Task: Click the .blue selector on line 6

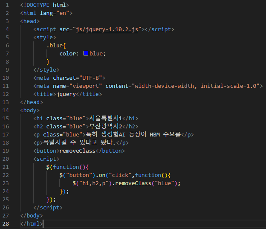Action: [55, 46]
